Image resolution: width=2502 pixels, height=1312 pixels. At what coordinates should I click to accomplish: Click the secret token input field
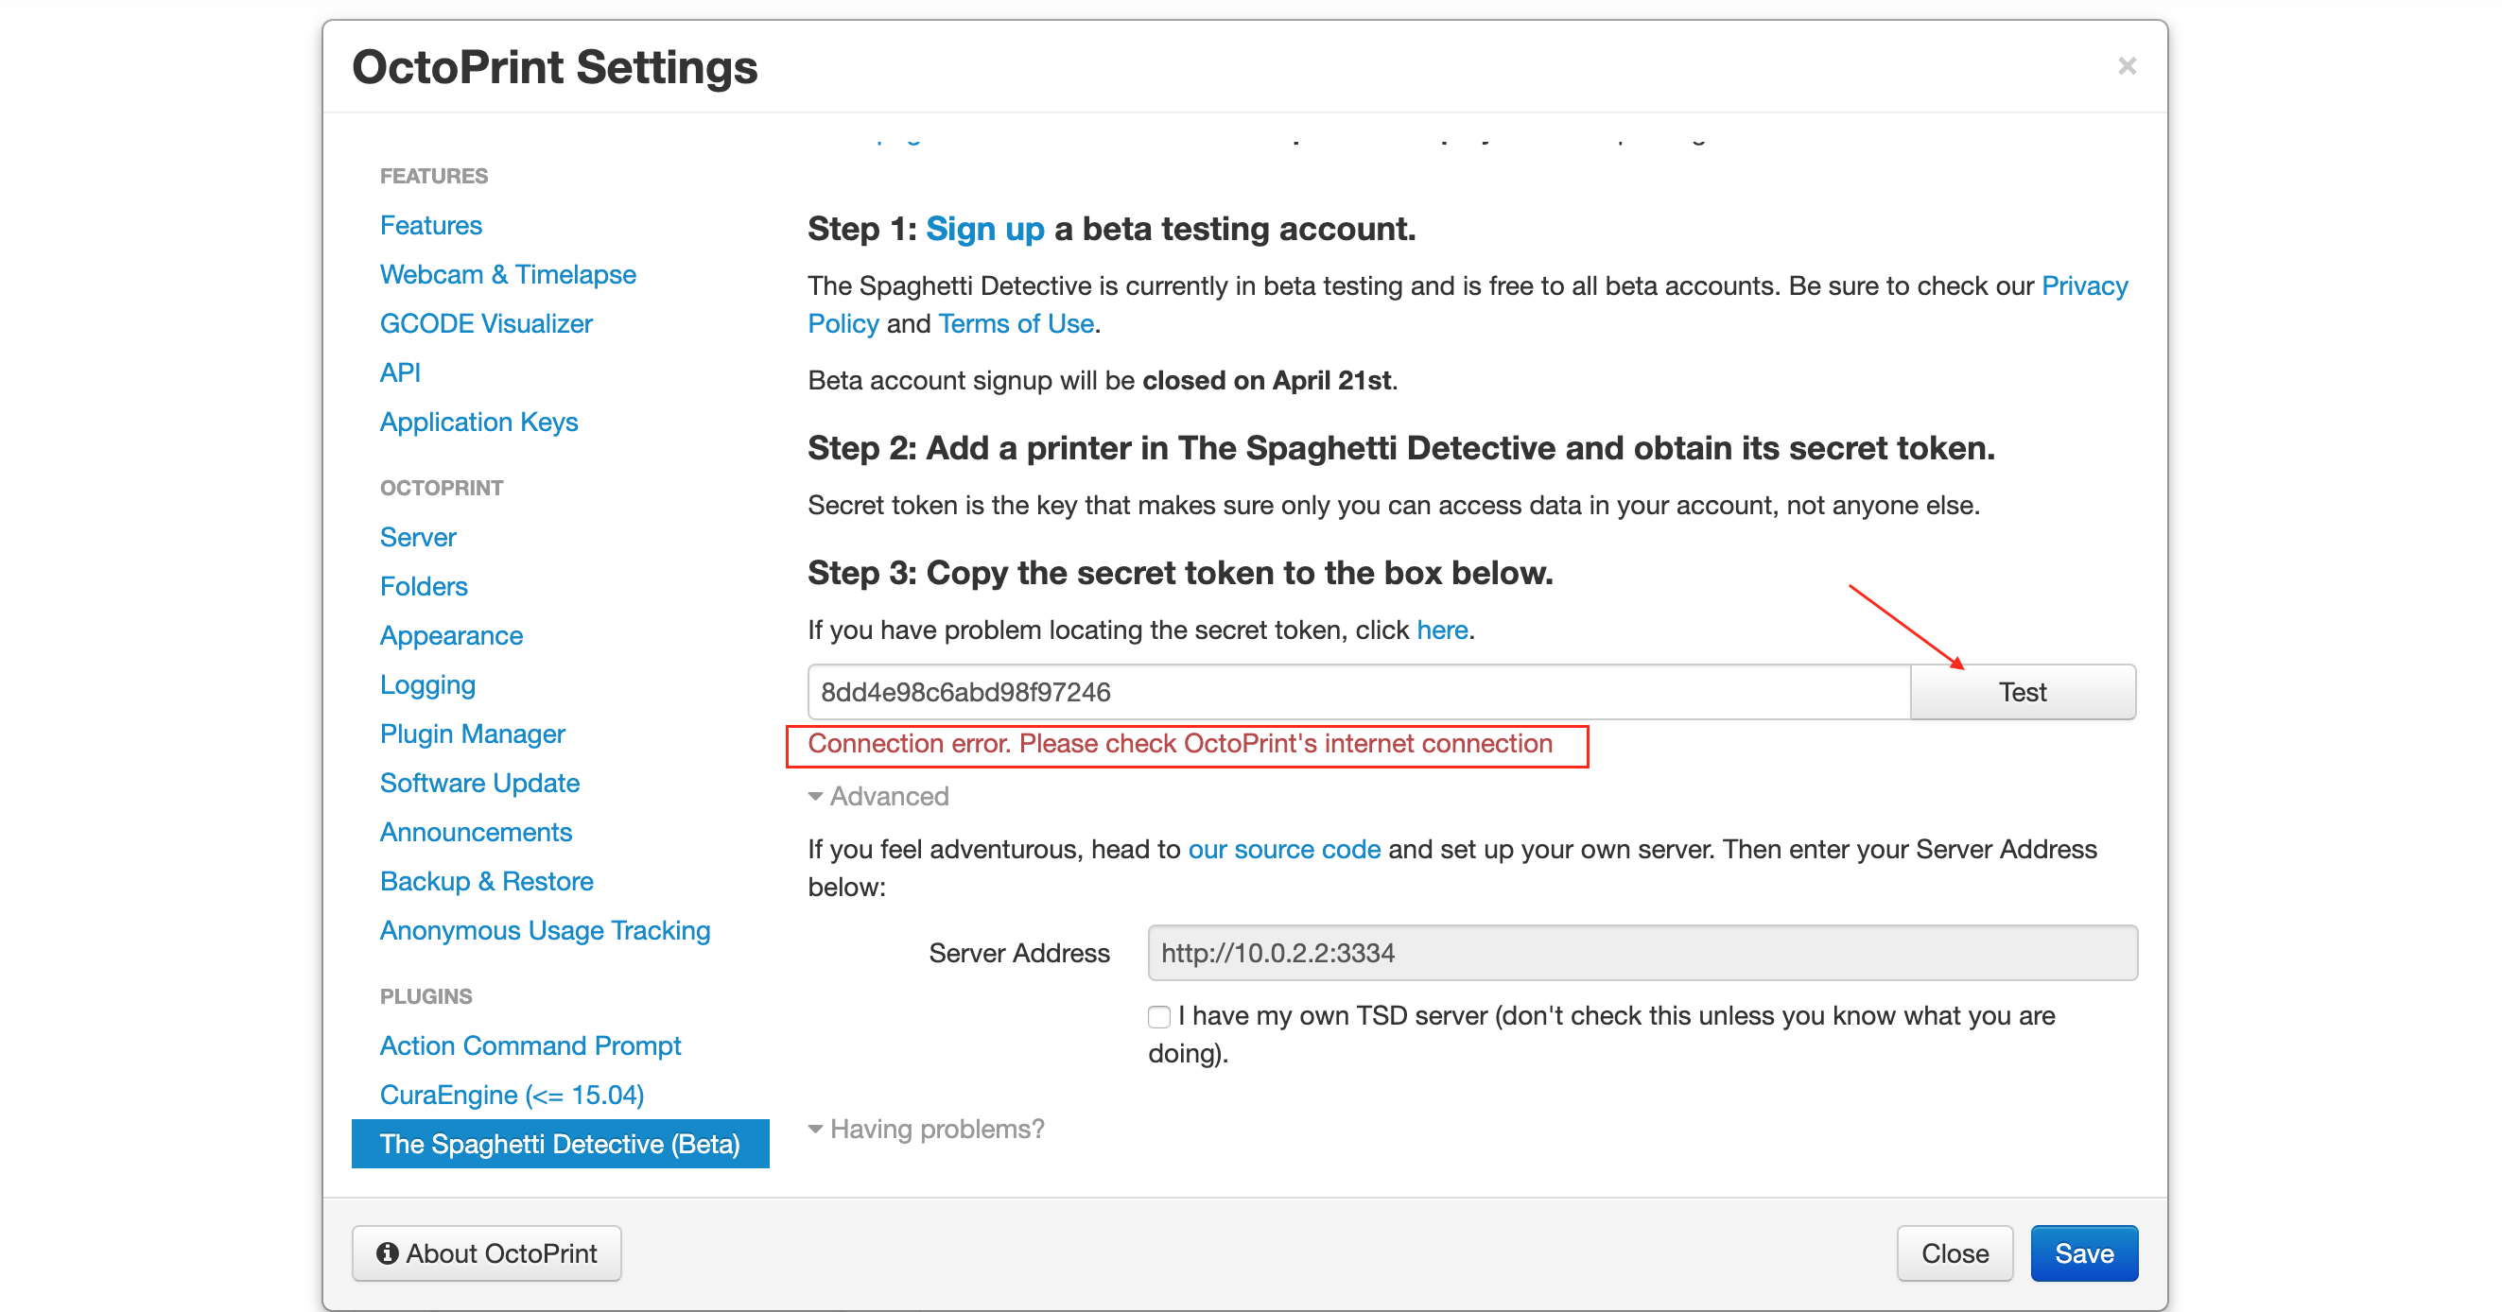pyautogui.click(x=1358, y=693)
